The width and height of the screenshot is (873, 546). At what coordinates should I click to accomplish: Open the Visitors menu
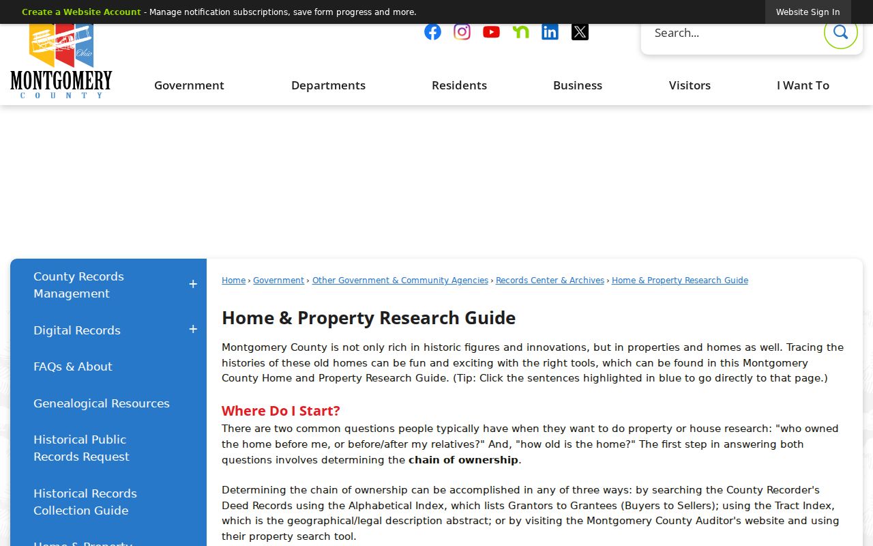click(x=690, y=85)
